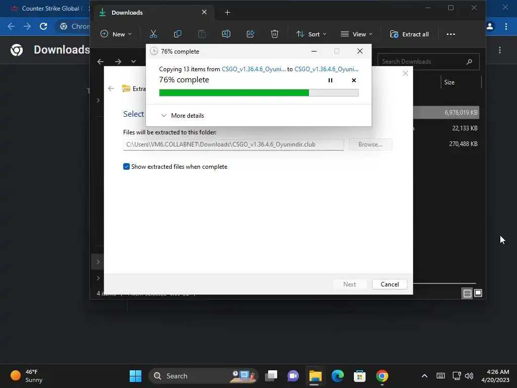Reload the Chrome page
The width and height of the screenshot is (517, 388).
click(43, 26)
